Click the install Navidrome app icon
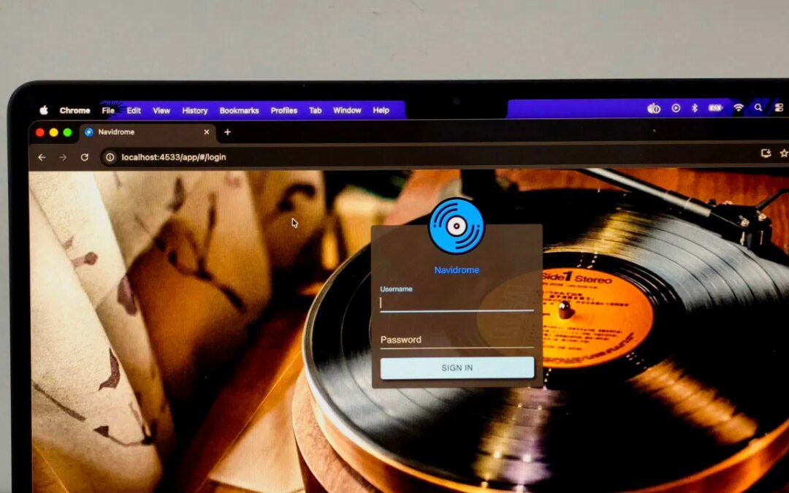The image size is (789, 493). 766,153
